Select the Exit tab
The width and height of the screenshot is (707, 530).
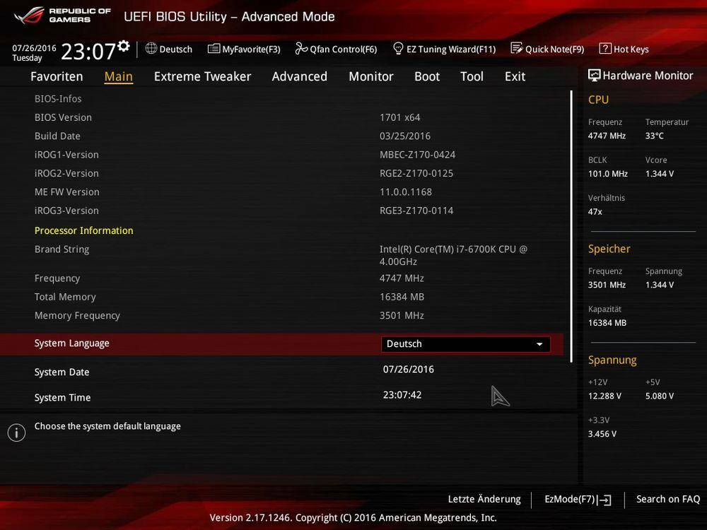tap(515, 76)
